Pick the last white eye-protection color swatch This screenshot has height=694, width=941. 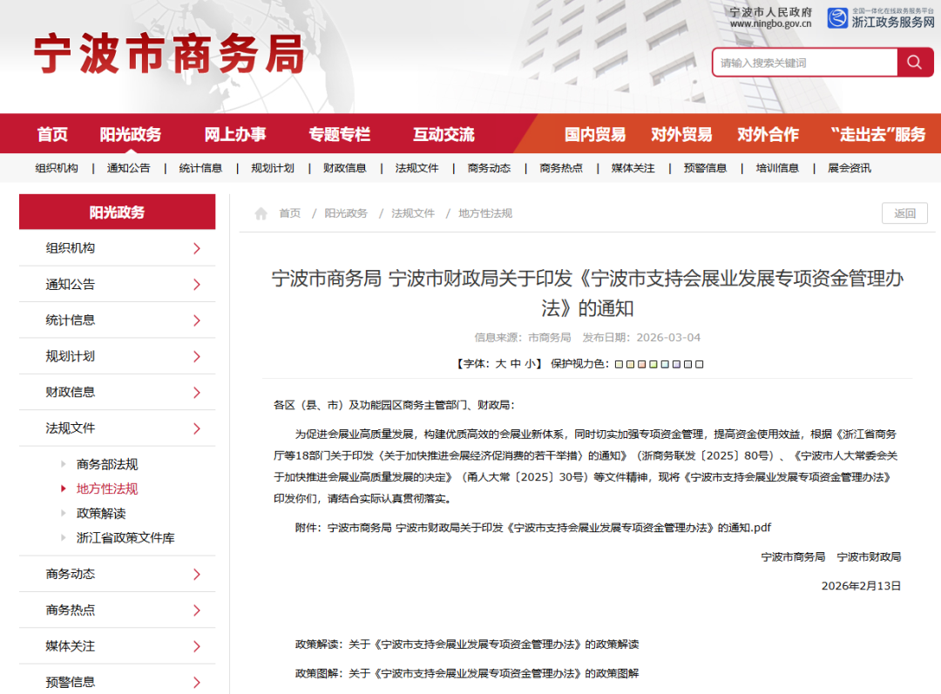pos(699,364)
